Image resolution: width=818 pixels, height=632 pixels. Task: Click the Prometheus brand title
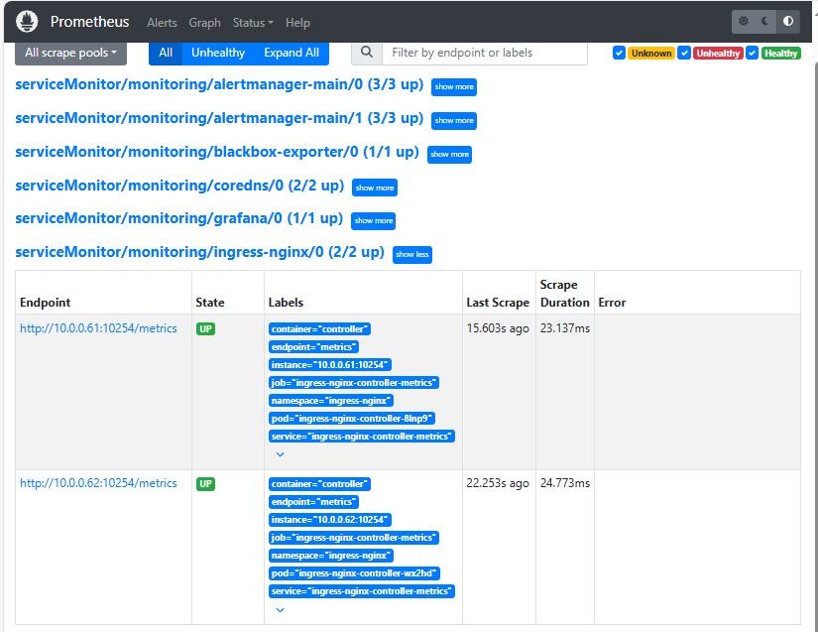tap(89, 22)
